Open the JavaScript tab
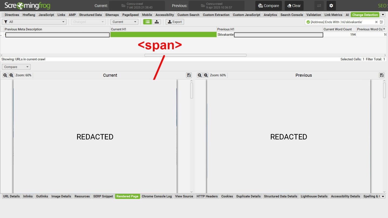The height and width of the screenshot is (218, 388). [46, 15]
